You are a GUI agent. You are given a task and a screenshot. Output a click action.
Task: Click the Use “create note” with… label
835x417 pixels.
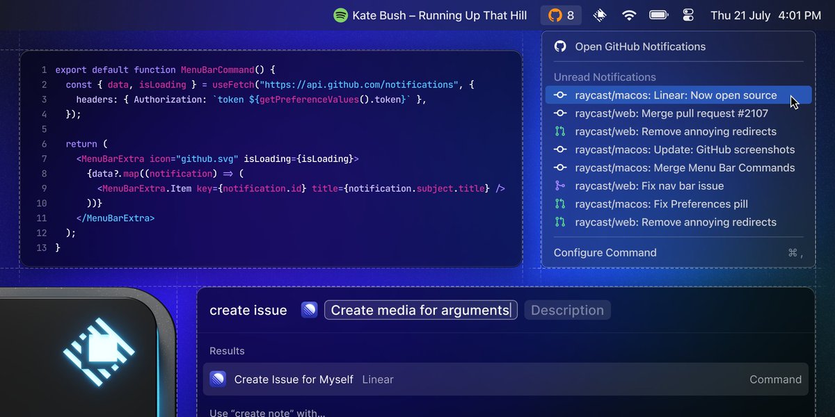(x=267, y=413)
